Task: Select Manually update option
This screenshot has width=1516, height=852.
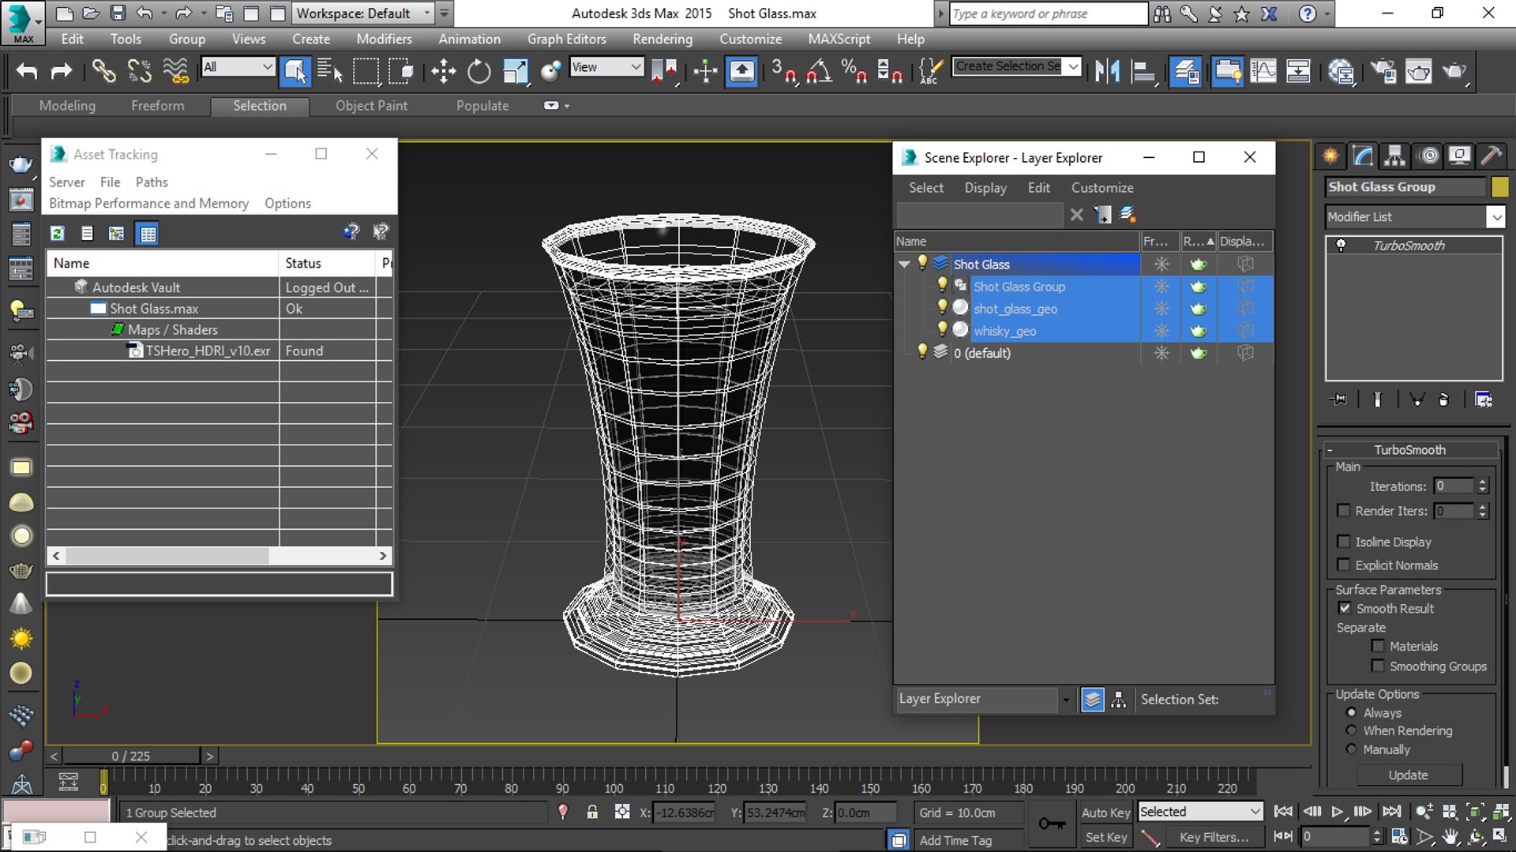Action: [x=1351, y=749]
